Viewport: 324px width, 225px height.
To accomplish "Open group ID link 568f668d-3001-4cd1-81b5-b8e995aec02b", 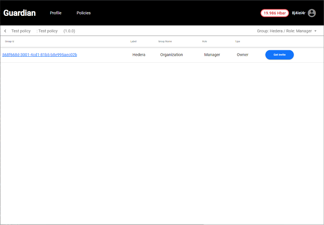I will [x=40, y=55].
